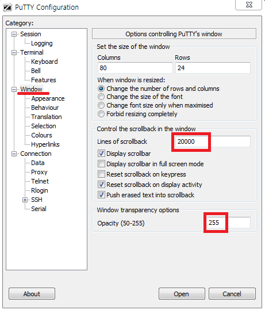Open the Logging category

point(42,43)
